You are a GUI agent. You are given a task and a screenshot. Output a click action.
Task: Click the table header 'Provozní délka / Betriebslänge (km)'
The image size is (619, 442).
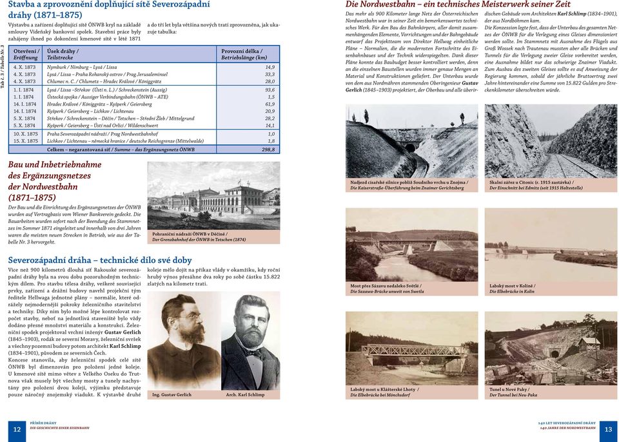[x=244, y=55]
